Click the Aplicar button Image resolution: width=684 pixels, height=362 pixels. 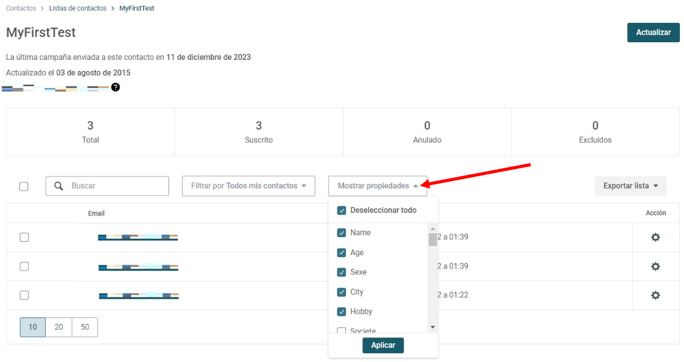[x=383, y=346]
